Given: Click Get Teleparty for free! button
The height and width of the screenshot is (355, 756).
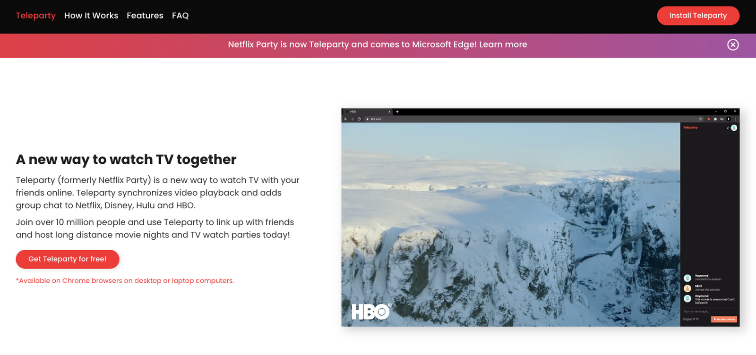Looking at the screenshot, I should click(x=68, y=259).
